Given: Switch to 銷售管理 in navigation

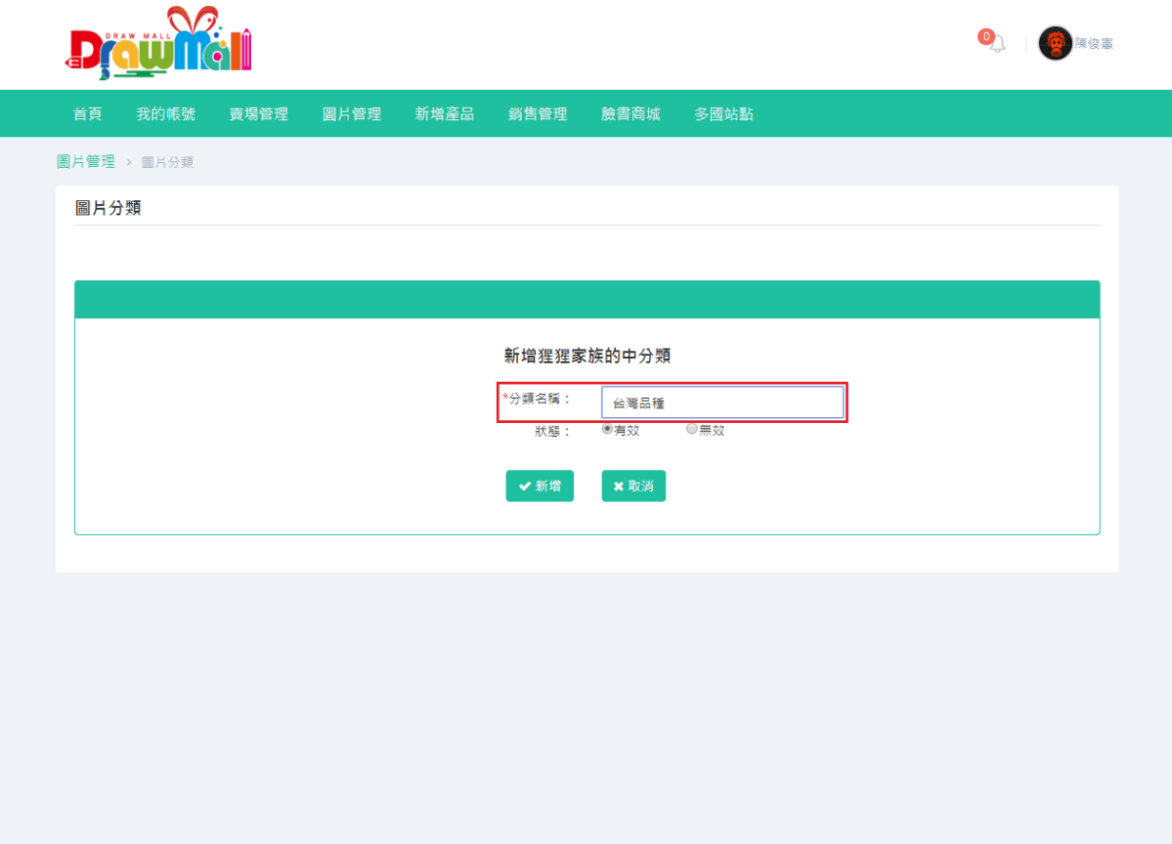Looking at the screenshot, I should tap(537, 113).
